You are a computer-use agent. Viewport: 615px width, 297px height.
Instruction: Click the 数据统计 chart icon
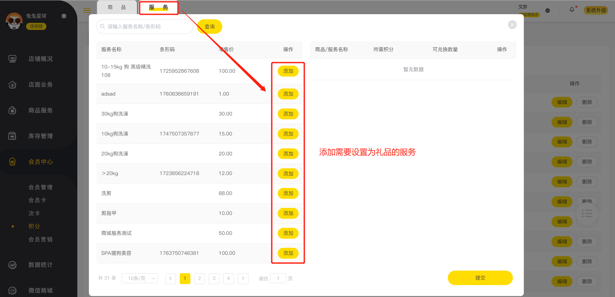pyautogui.click(x=12, y=265)
